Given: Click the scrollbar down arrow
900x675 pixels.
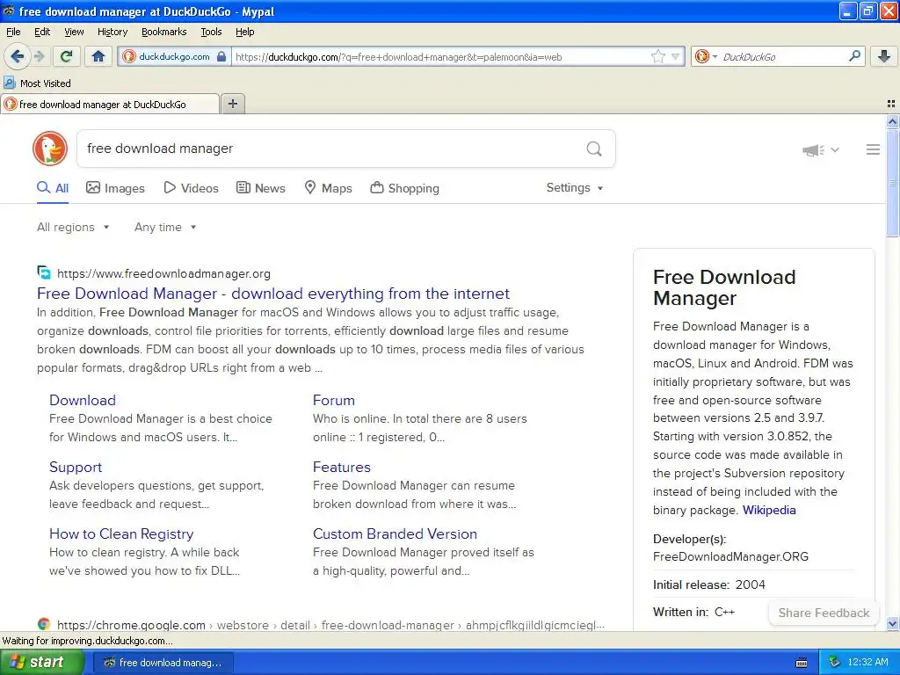Looking at the screenshot, I should point(892,623).
